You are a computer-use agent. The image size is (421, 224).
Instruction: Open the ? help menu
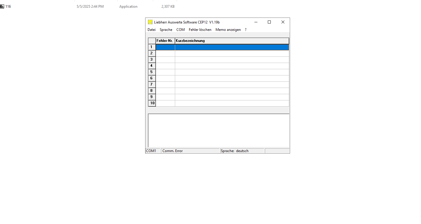coord(246,30)
